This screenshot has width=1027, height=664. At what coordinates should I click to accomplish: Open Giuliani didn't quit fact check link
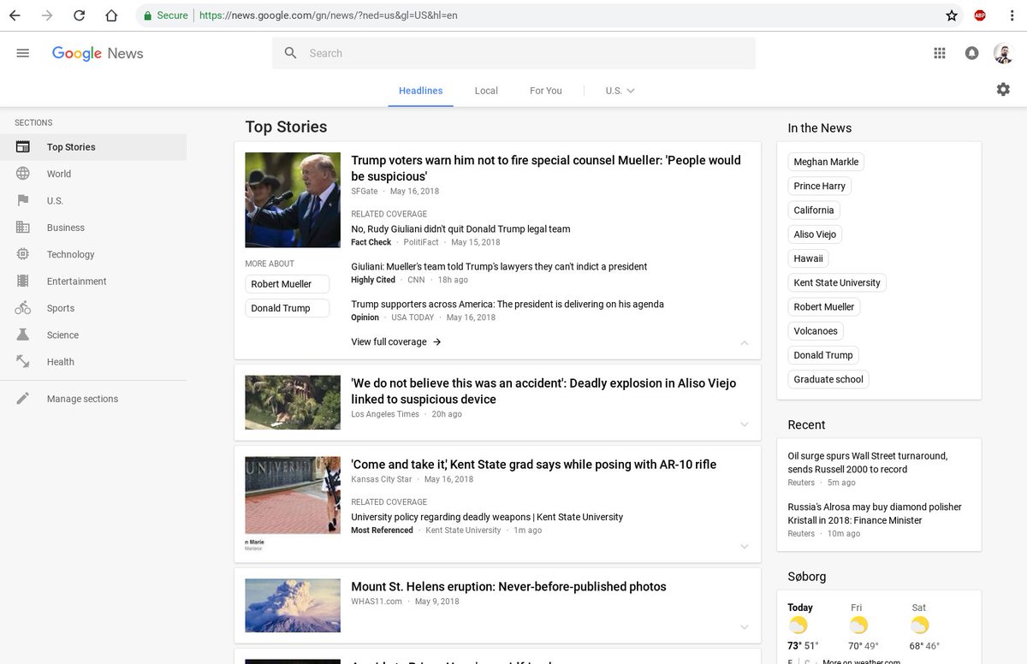tap(460, 229)
